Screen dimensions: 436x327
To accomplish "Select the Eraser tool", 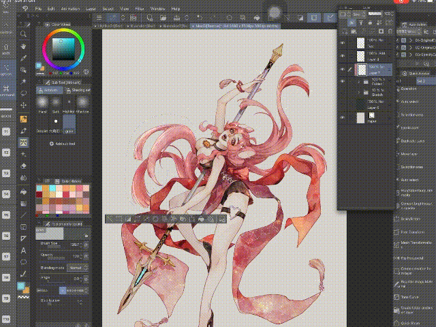I will [x=23, y=166].
